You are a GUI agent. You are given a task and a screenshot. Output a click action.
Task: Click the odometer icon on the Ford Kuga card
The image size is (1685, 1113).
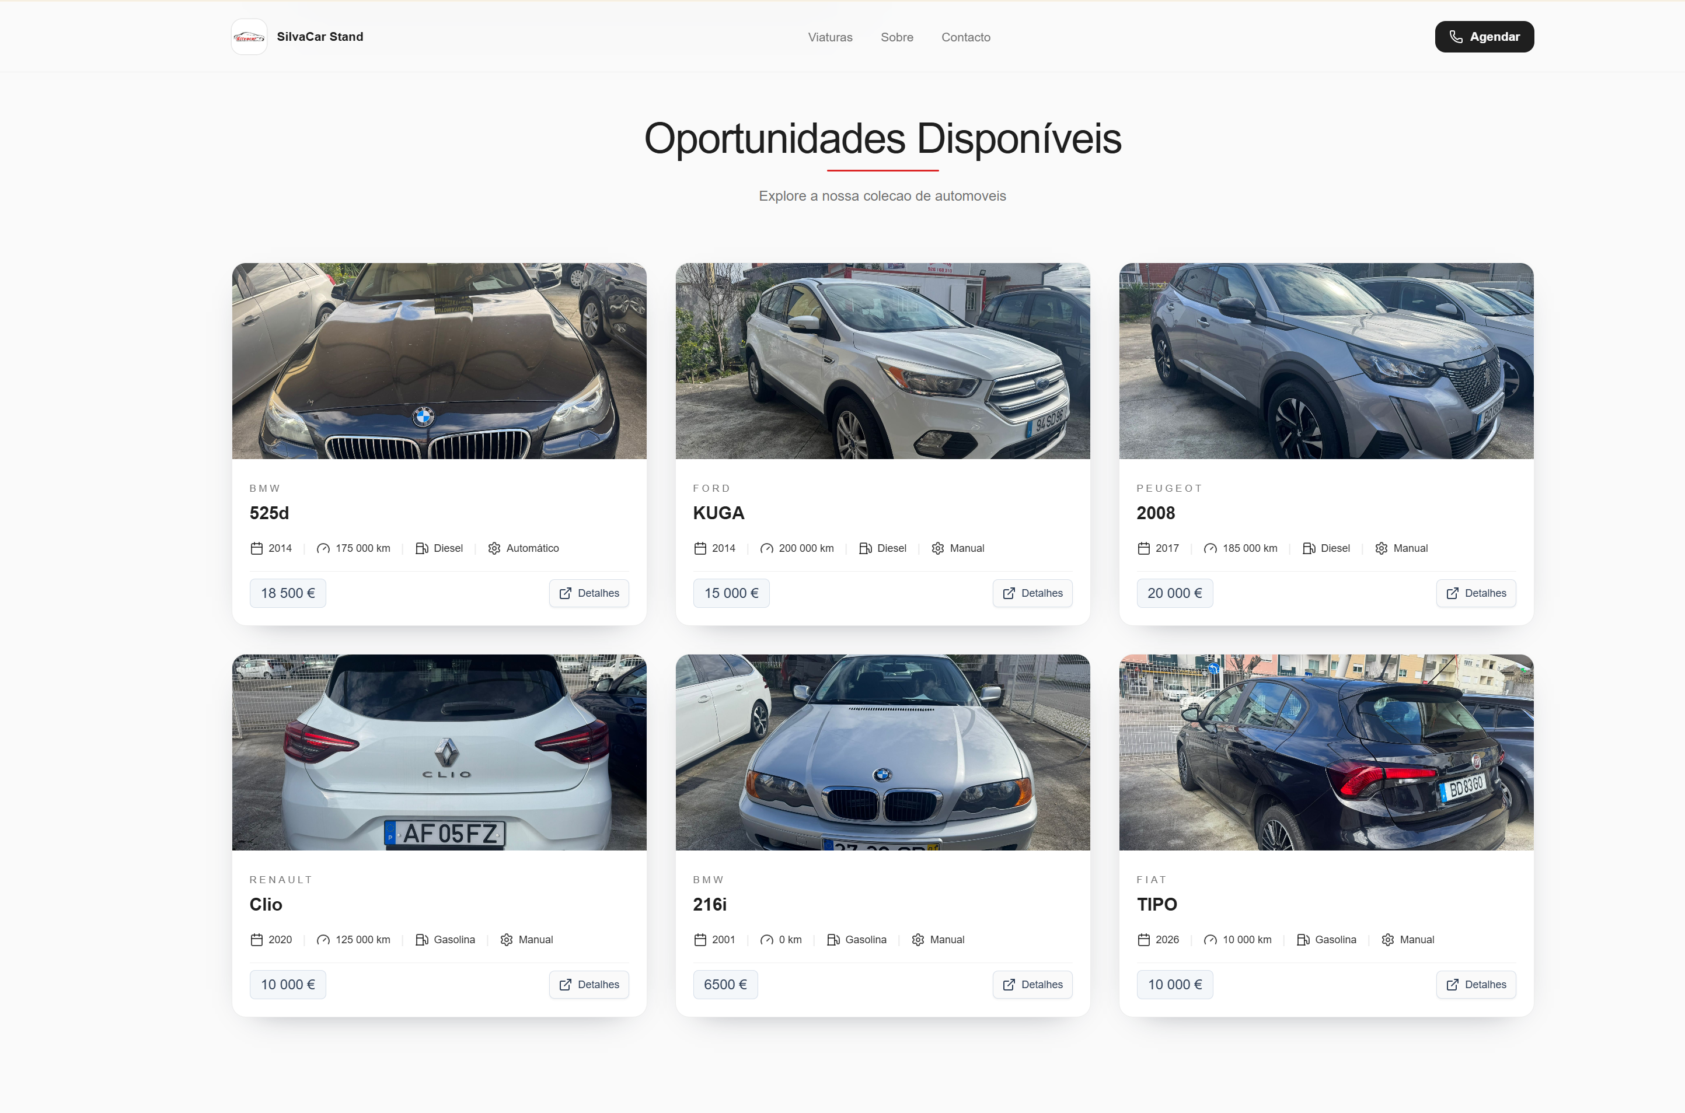[x=766, y=548]
